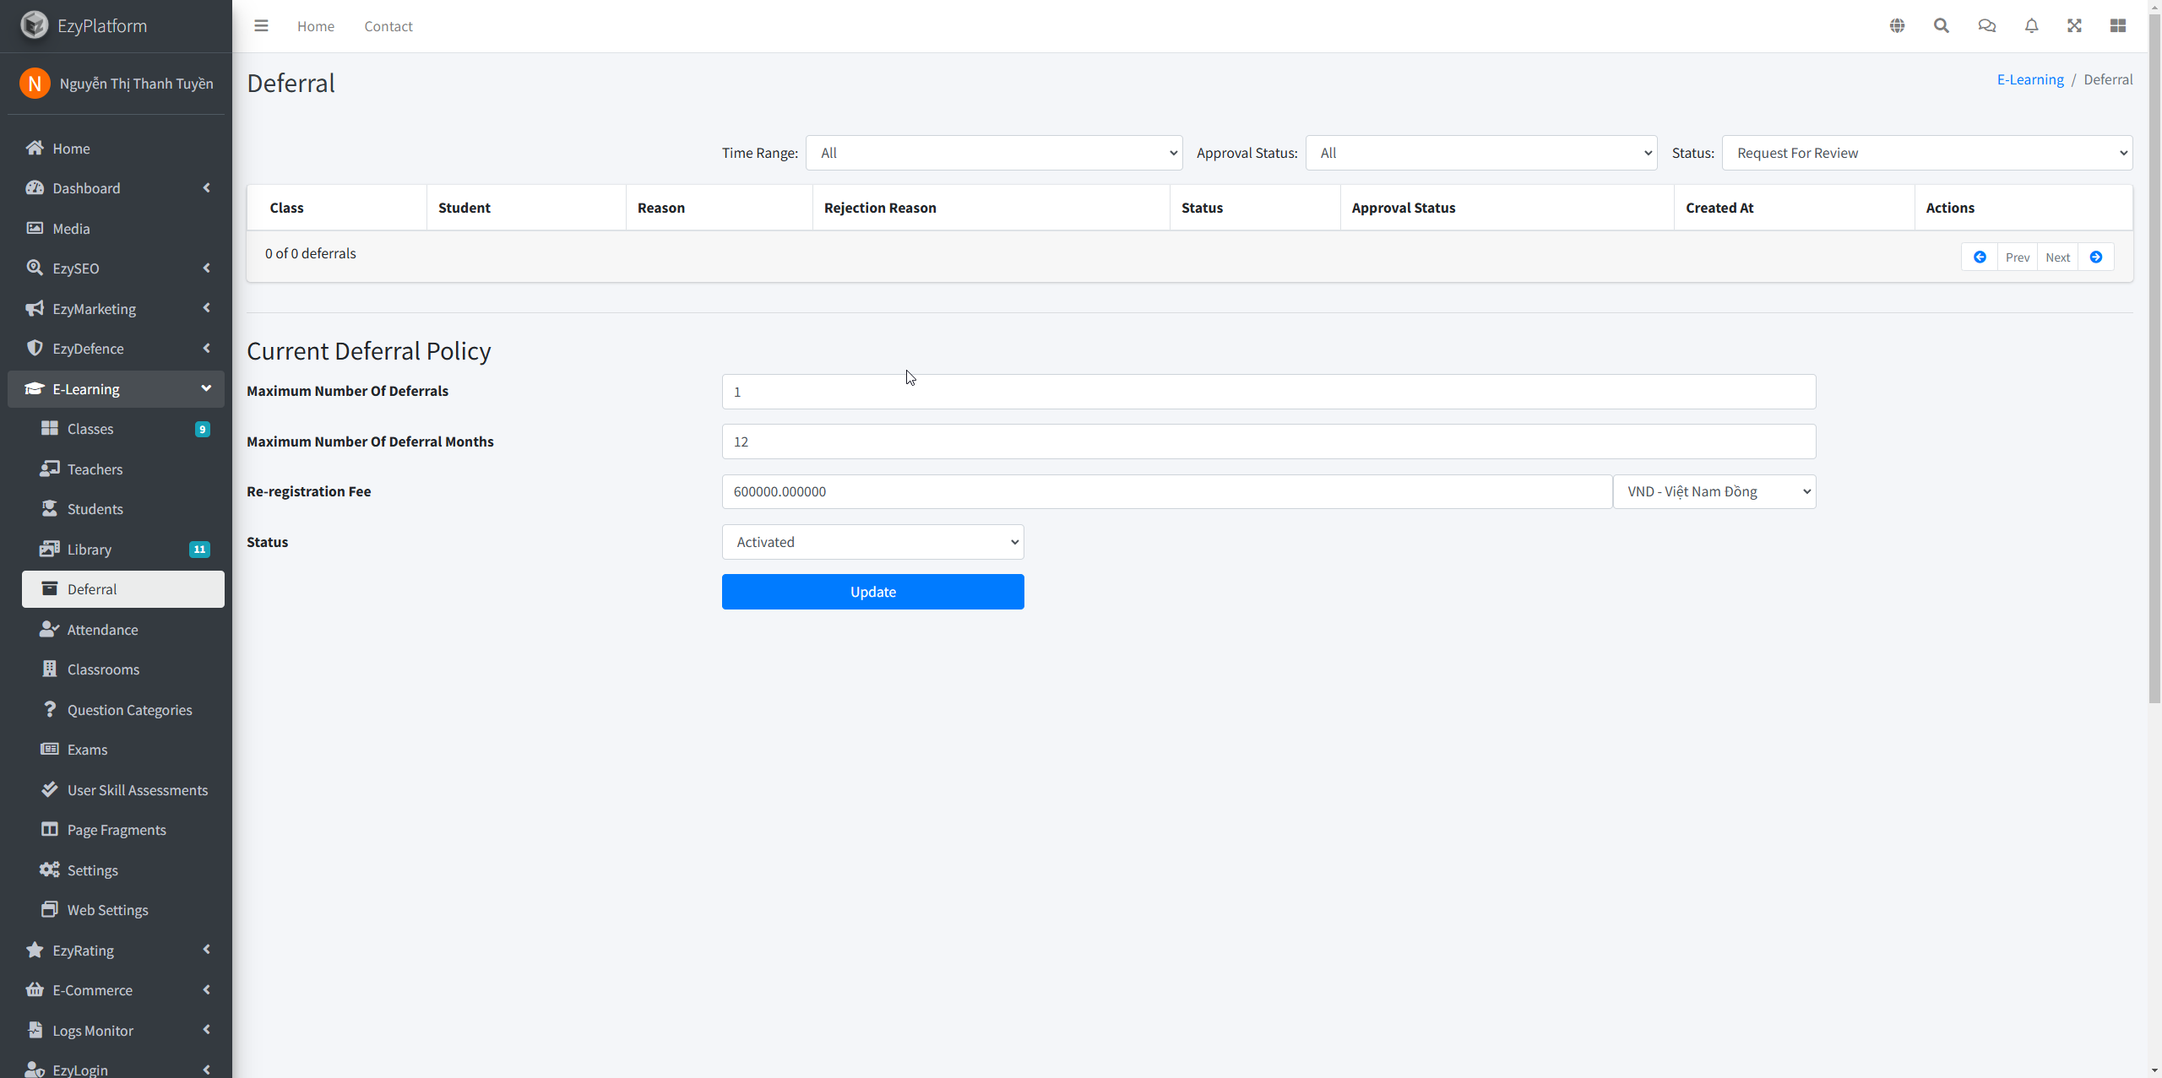This screenshot has height=1078, width=2162.
Task: Open the apps grid icon in header
Action: [x=2117, y=26]
